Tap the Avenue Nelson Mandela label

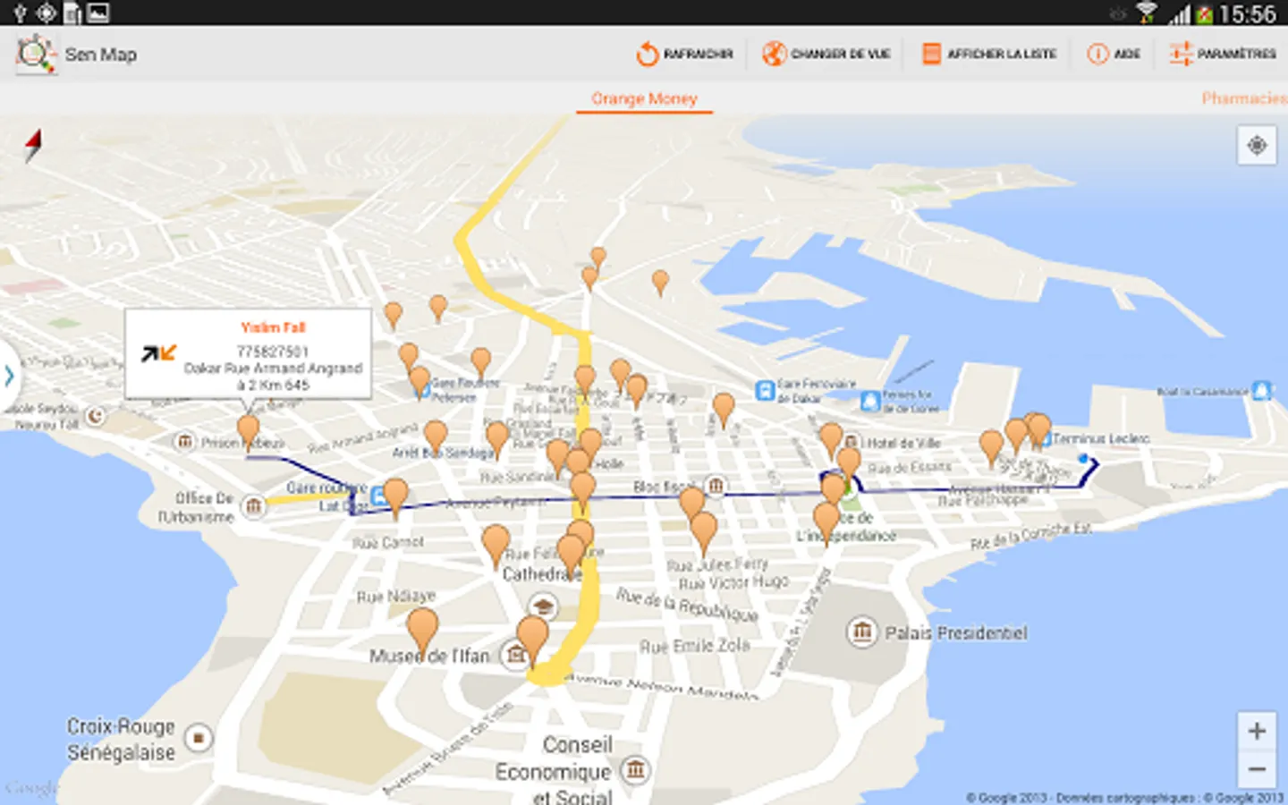662,686
